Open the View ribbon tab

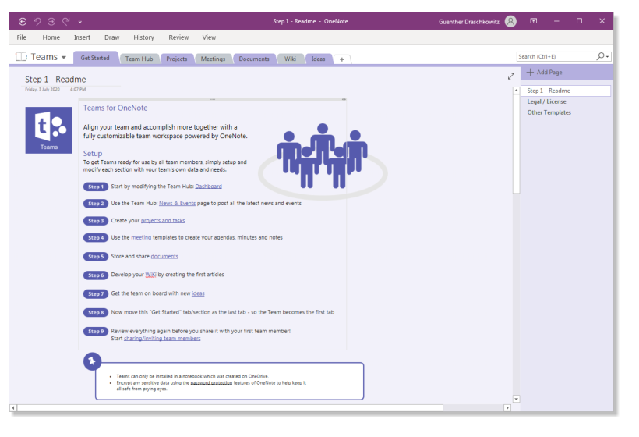pyautogui.click(x=209, y=37)
